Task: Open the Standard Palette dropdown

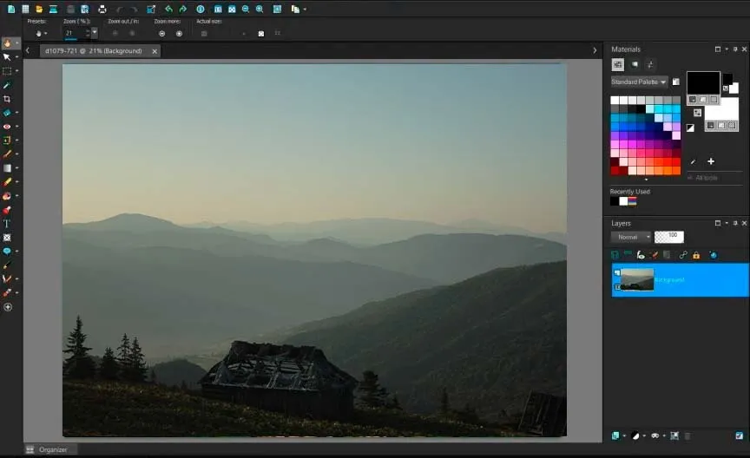Action: [639, 82]
